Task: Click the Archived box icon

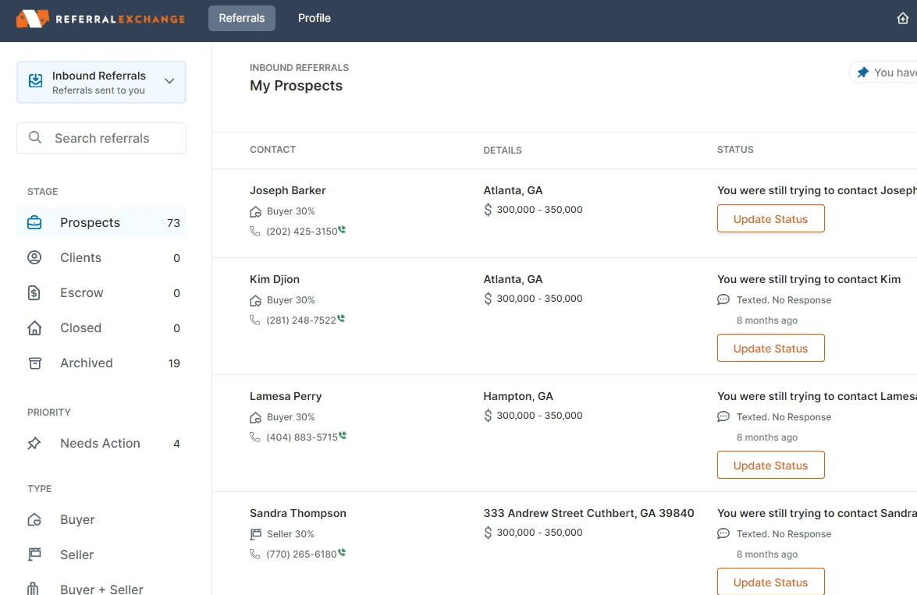Action: coord(35,363)
